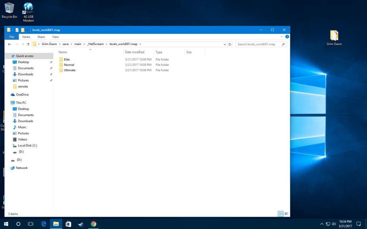Open Task View on the taskbar
The width and height of the screenshot is (367, 229).
(x=30, y=224)
